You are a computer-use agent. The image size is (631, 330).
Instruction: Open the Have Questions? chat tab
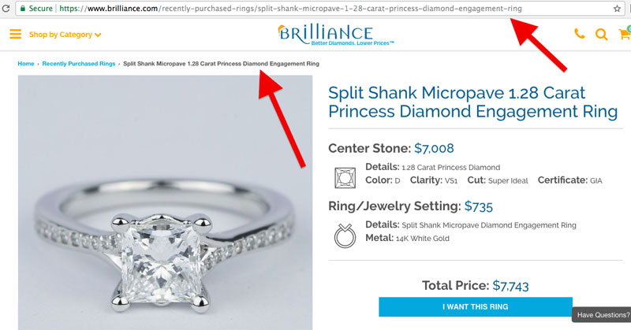click(x=602, y=315)
